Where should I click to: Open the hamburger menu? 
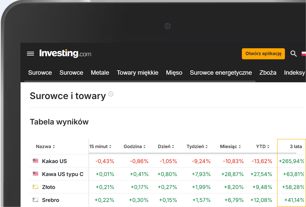point(30,54)
